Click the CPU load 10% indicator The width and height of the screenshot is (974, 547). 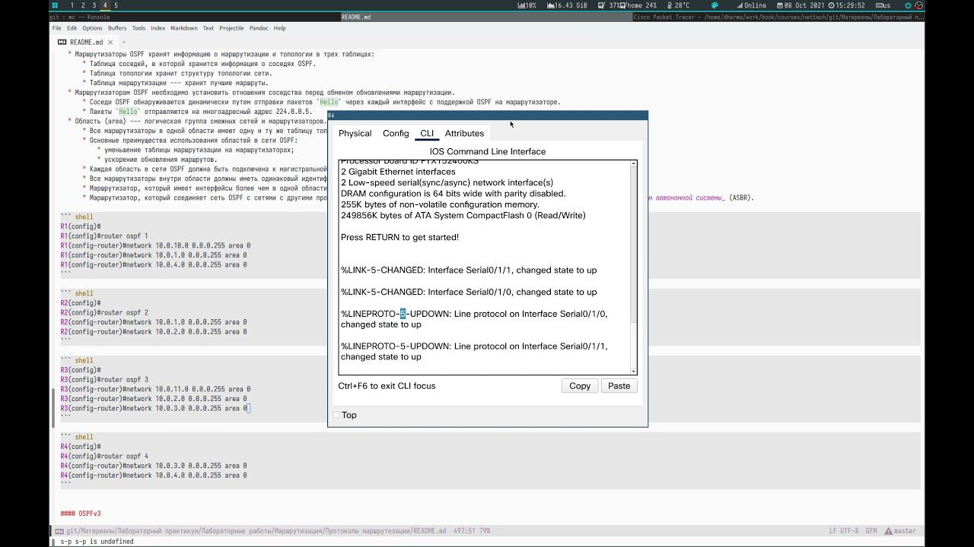527,5
